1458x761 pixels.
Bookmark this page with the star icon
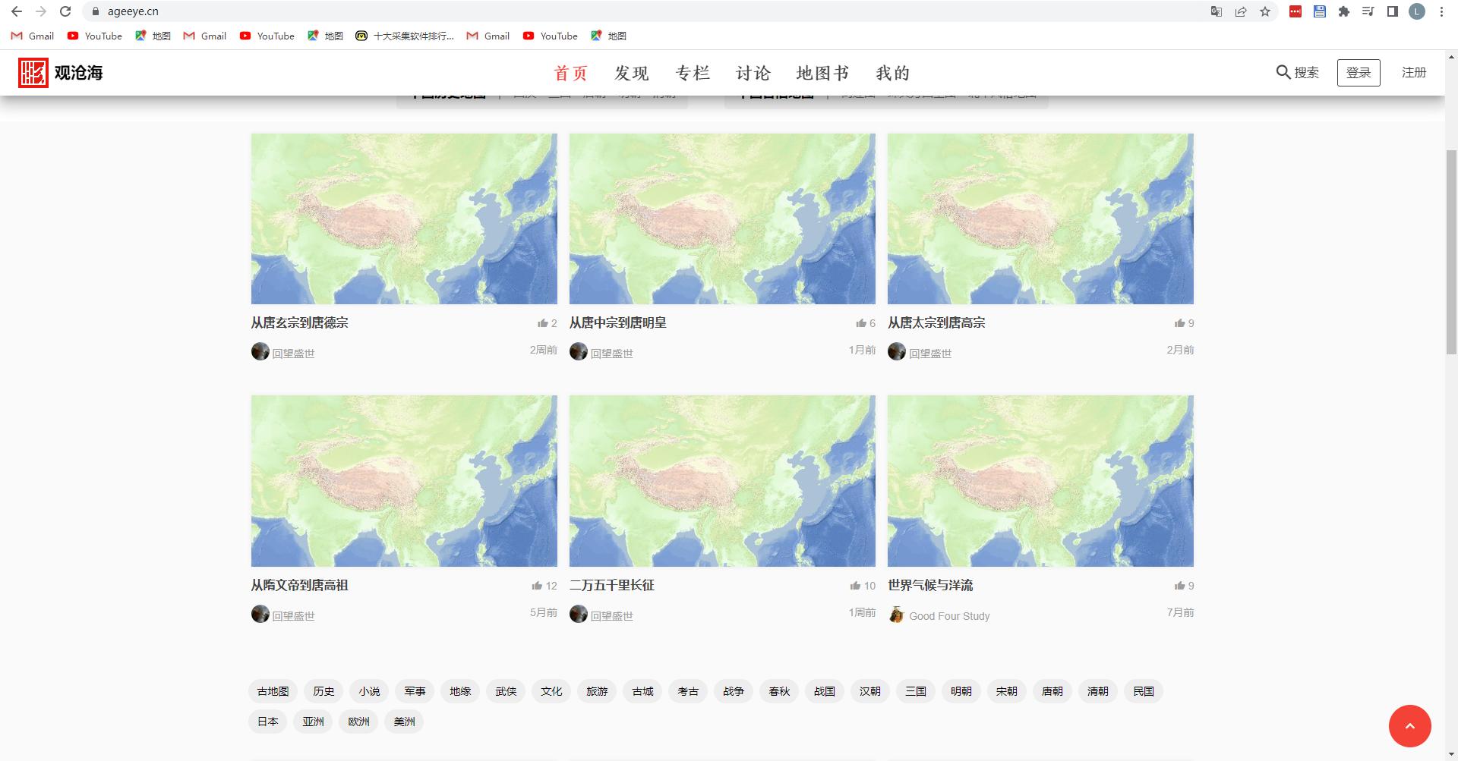coord(1265,11)
